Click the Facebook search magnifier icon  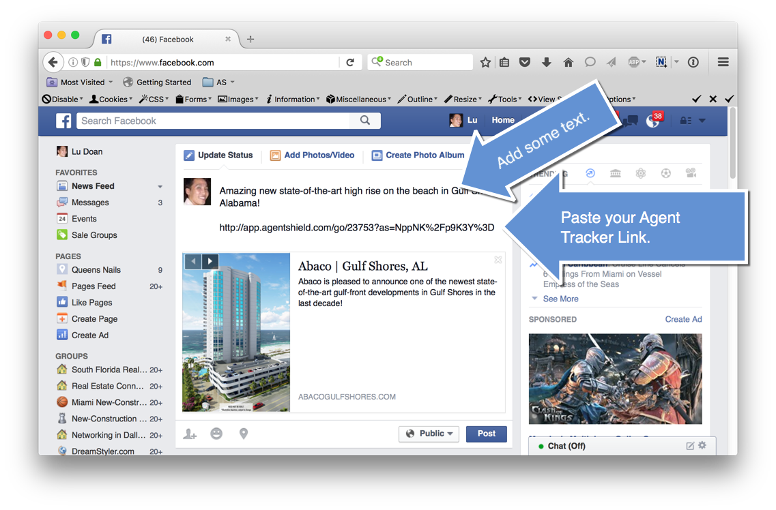(x=365, y=120)
